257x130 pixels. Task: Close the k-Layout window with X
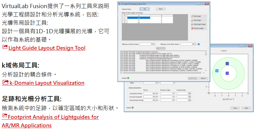pyautogui.click(x=250, y=46)
